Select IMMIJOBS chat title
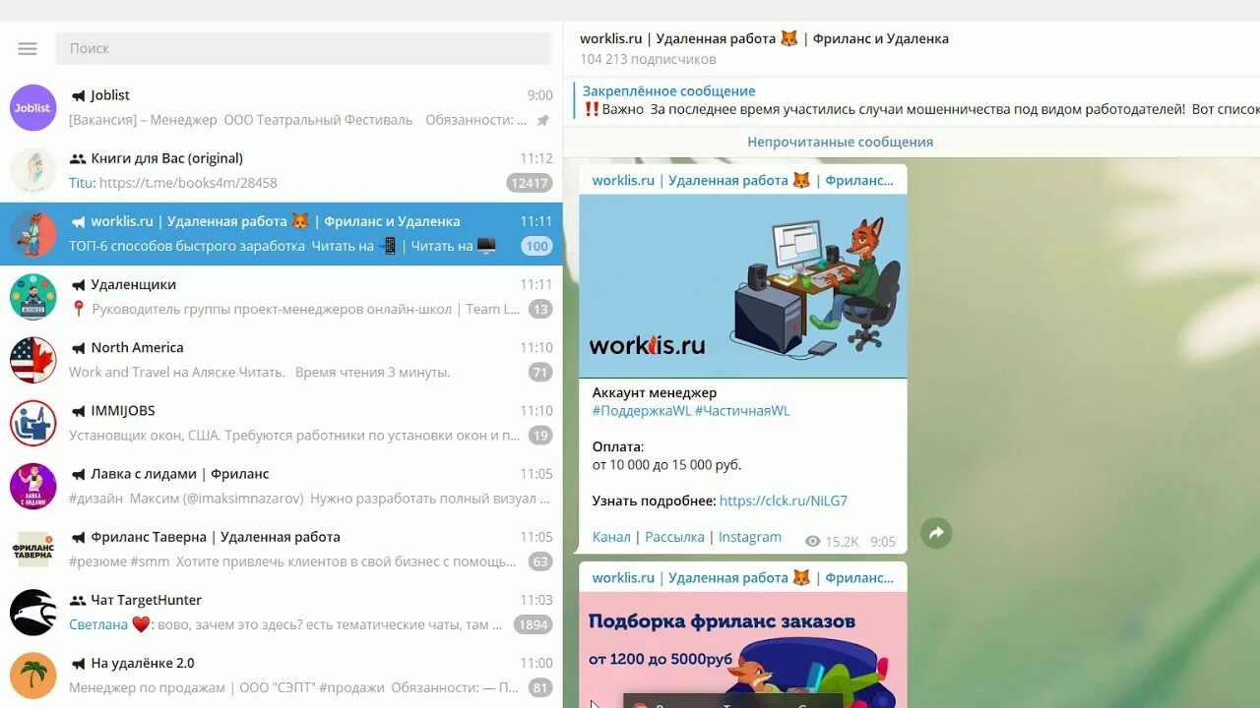Screen dimensions: 1260x708 pos(123,410)
